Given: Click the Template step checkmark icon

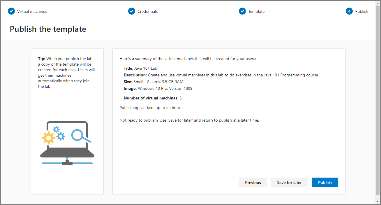Looking at the screenshot, I should click(242, 11).
